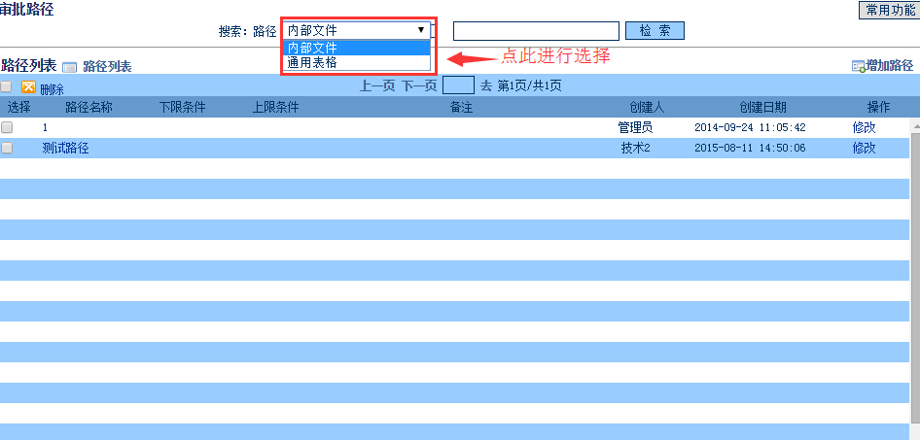This screenshot has height=440, width=920.
Task: Click the 操作 column header
Action: click(878, 107)
